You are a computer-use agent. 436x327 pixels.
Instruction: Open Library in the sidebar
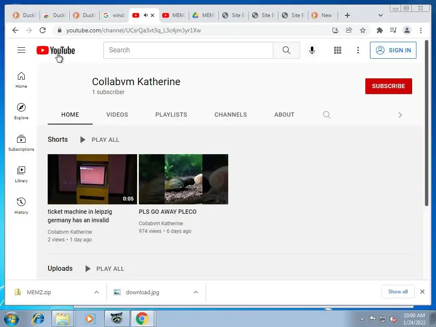click(x=21, y=174)
